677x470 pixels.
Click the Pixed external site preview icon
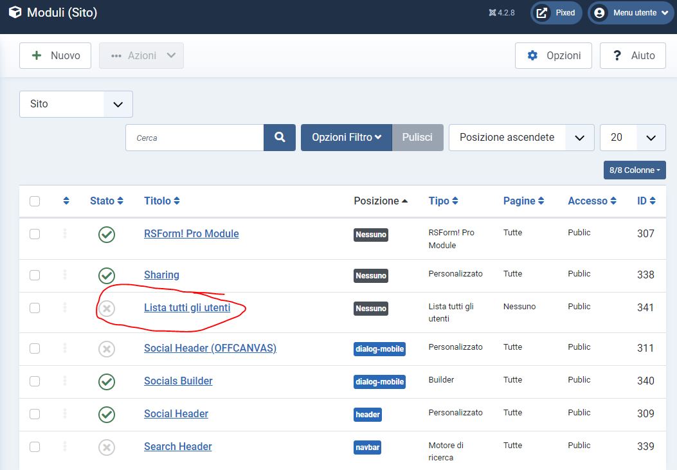coord(543,13)
